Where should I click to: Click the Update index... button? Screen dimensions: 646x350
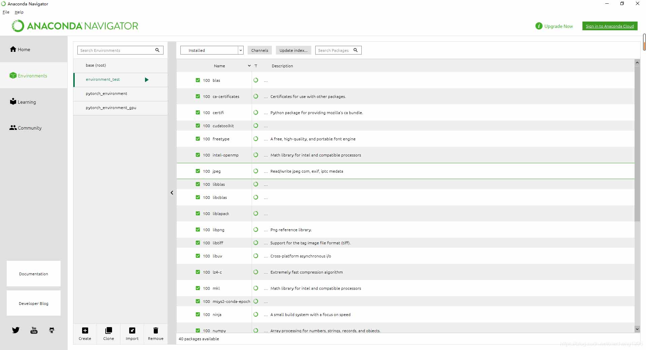point(293,50)
